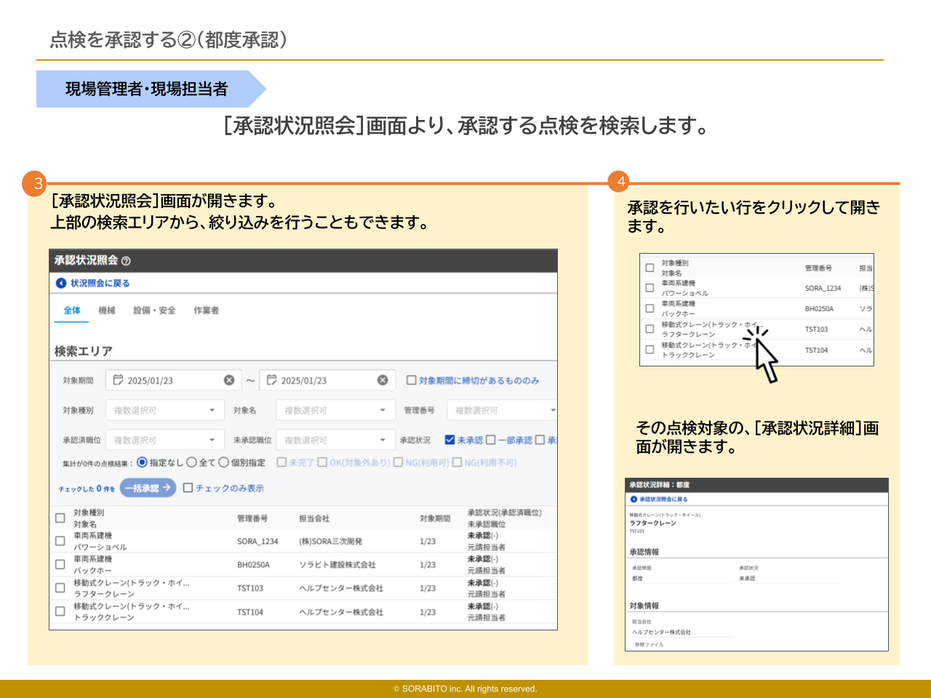Select the 全て radio option
931x698 pixels.
[x=191, y=461]
